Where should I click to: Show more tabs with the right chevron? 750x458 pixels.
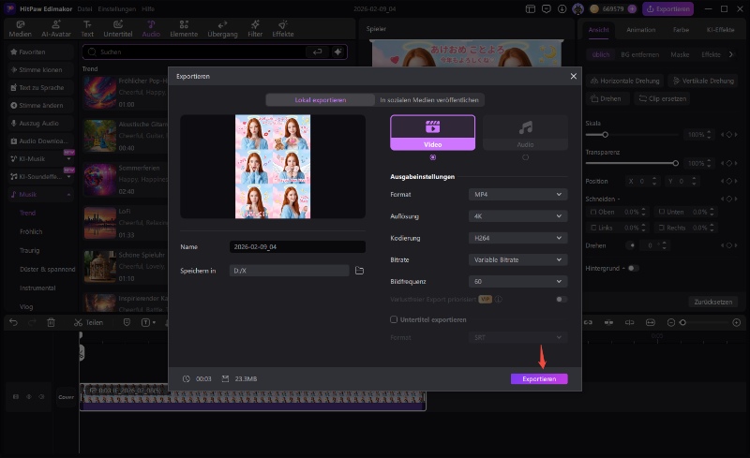731,54
